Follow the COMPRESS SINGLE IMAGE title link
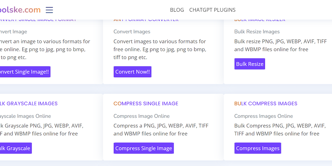This screenshot has height=166, width=332. pyautogui.click(x=146, y=104)
